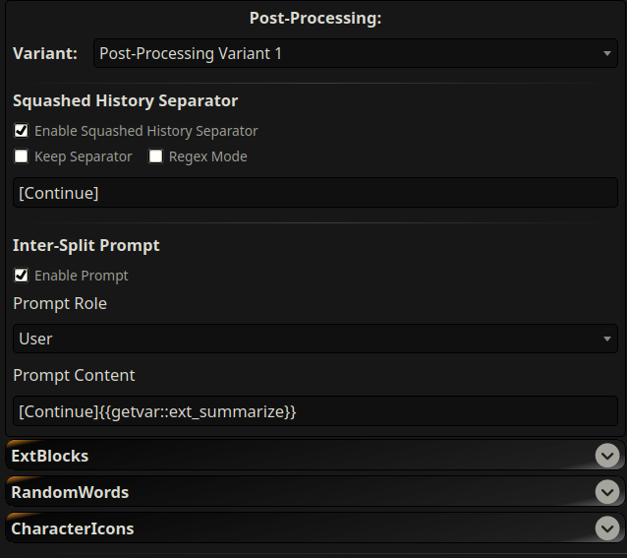Expand the RandomWords section header

pyautogui.click(x=295, y=492)
